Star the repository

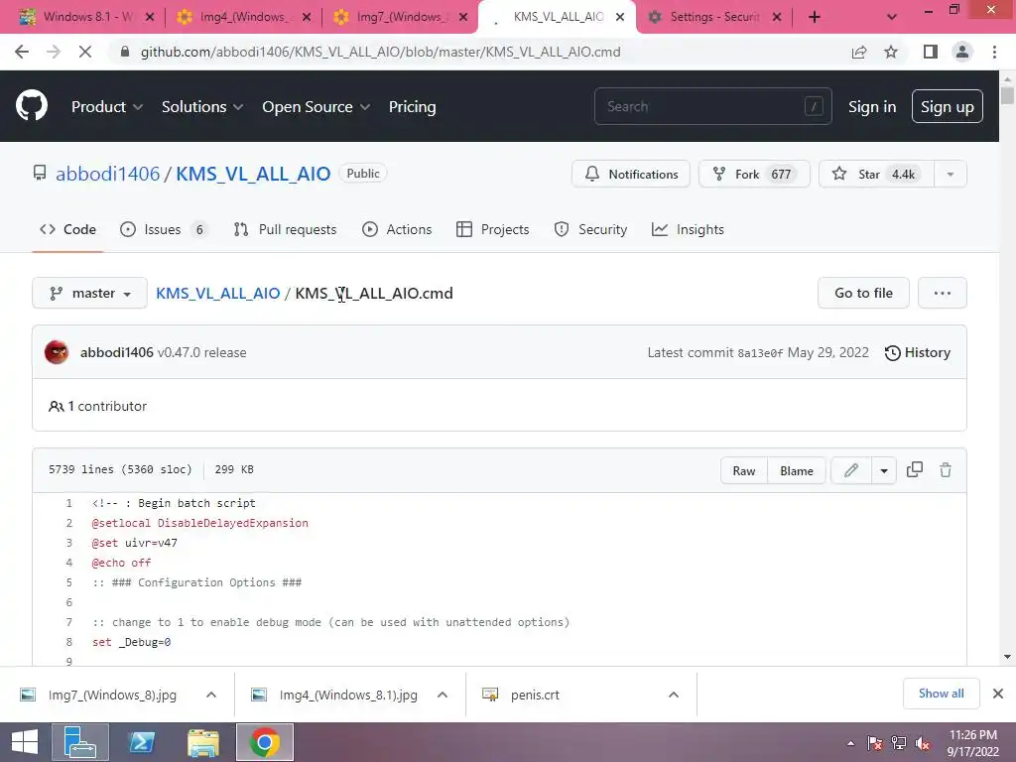pyautogui.click(x=876, y=174)
